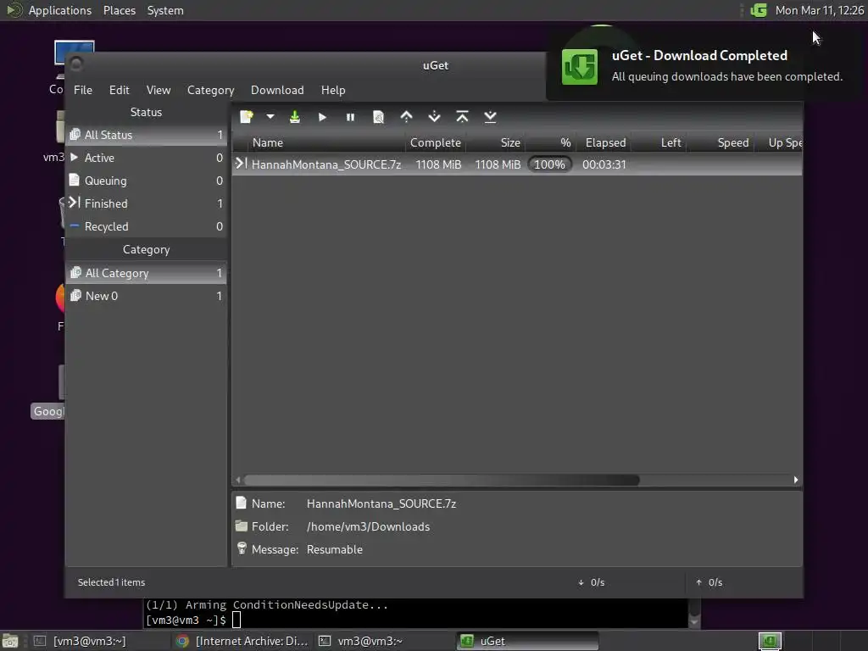The width and height of the screenshot is (868, 651).
Task: Click the uGet Download Completed notification
Action: click(x=703, y=66)
